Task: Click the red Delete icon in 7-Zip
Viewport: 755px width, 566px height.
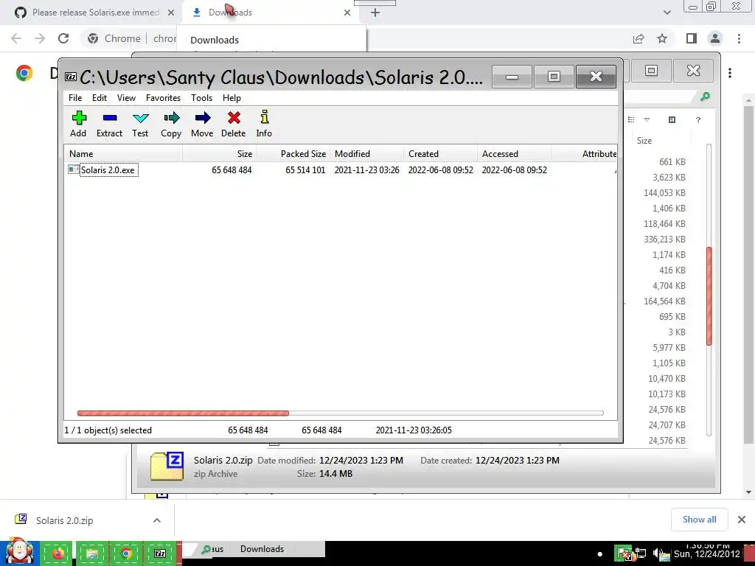Action: pos(234,118)
